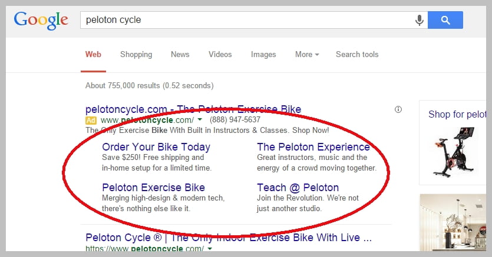Click the microphone voice search icon
This screenshot has width=492, height=257.
[x=420, y=20]
